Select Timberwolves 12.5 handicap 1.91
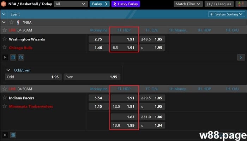The height and width of the screenshot is (141, 247). click(124, 107)
